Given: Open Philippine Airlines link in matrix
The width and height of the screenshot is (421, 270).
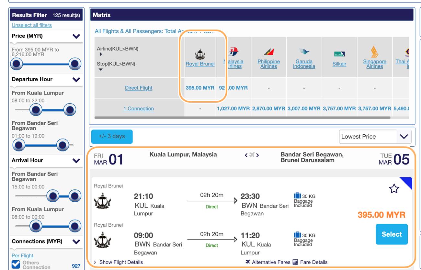Looking at the screenshot, I should (269, 64).
